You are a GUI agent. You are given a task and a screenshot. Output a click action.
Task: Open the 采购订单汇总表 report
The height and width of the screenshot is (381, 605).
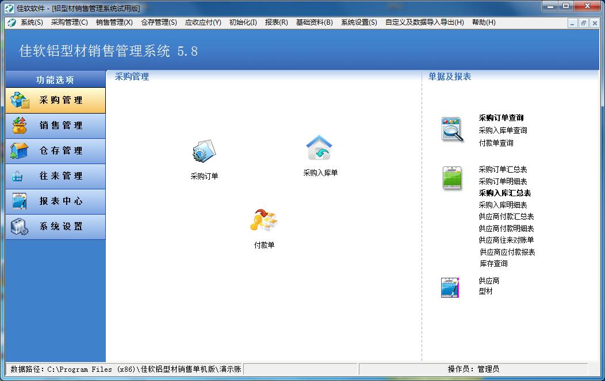(x=503, y=169)
